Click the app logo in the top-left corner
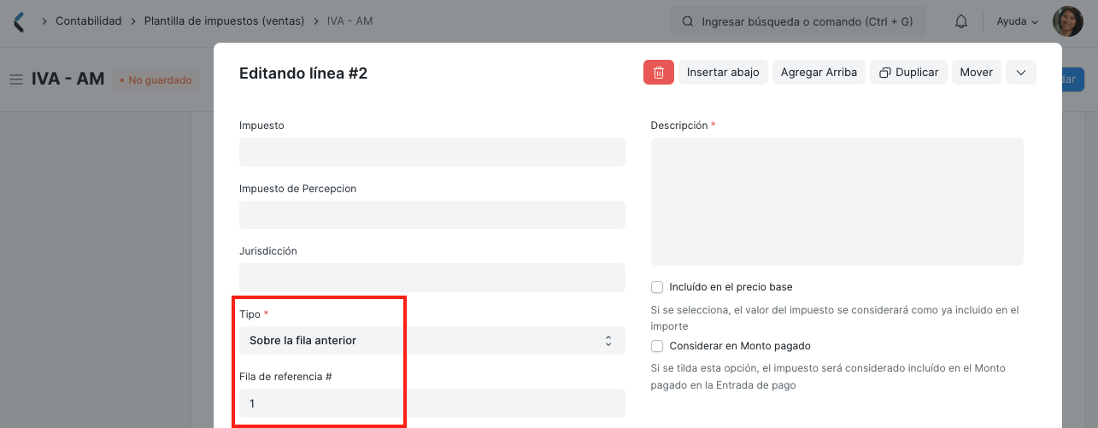This screenshot has height=428, width=1098. click(x=19, y=21)
